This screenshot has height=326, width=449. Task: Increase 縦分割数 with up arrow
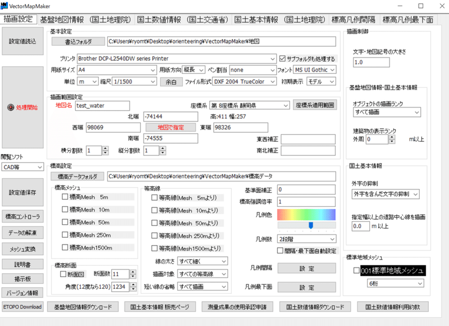[163, 148]
